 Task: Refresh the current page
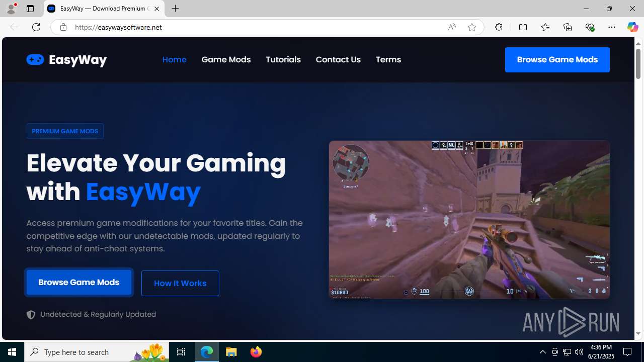[36, 27]
